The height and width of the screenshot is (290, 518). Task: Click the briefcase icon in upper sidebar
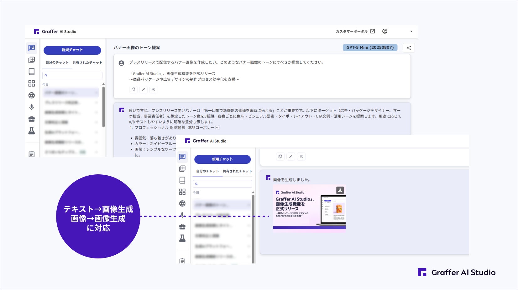[32, 119]
